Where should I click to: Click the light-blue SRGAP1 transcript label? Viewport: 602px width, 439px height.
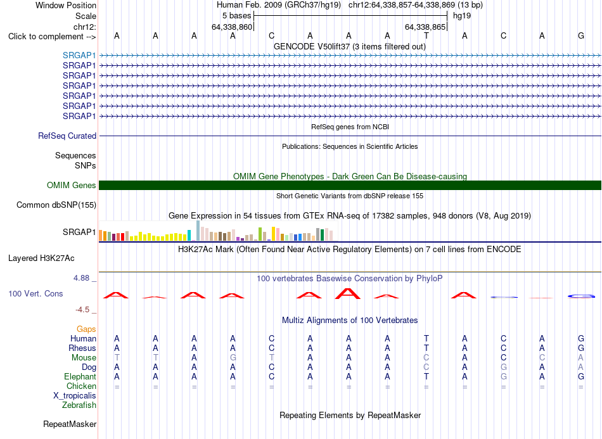(x=79, y=55)
